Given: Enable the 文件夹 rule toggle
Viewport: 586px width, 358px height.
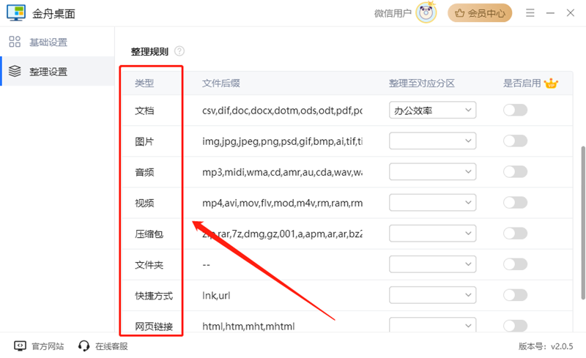Looking at the screenshot, I should pos(516,264).
